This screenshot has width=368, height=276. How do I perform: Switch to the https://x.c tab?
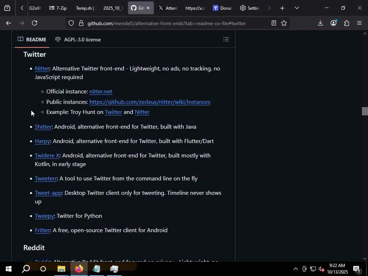[195, 8]
